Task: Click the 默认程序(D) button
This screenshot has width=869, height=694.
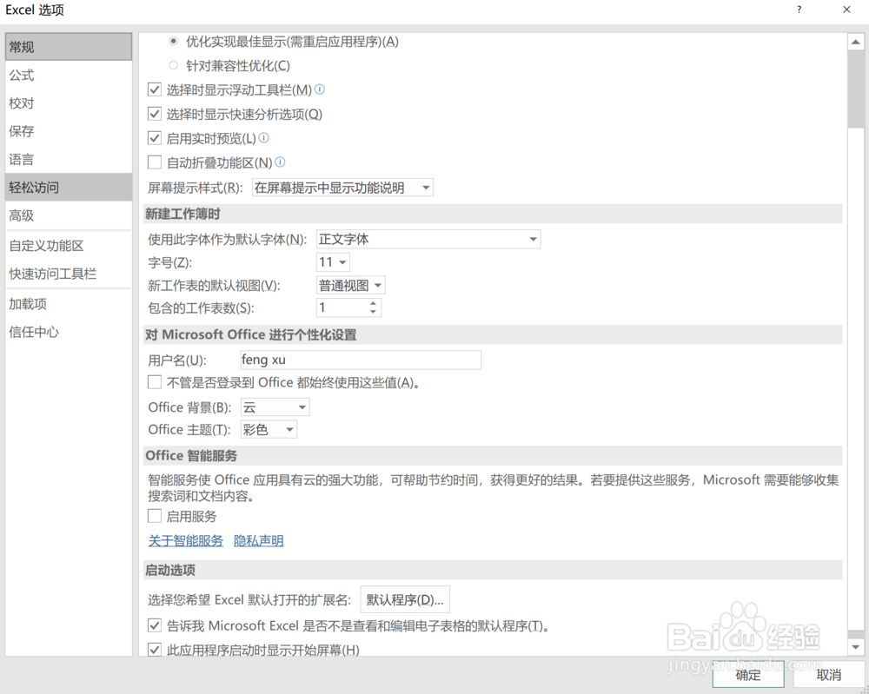Action: pyautogui.click(x=405, y=599)
